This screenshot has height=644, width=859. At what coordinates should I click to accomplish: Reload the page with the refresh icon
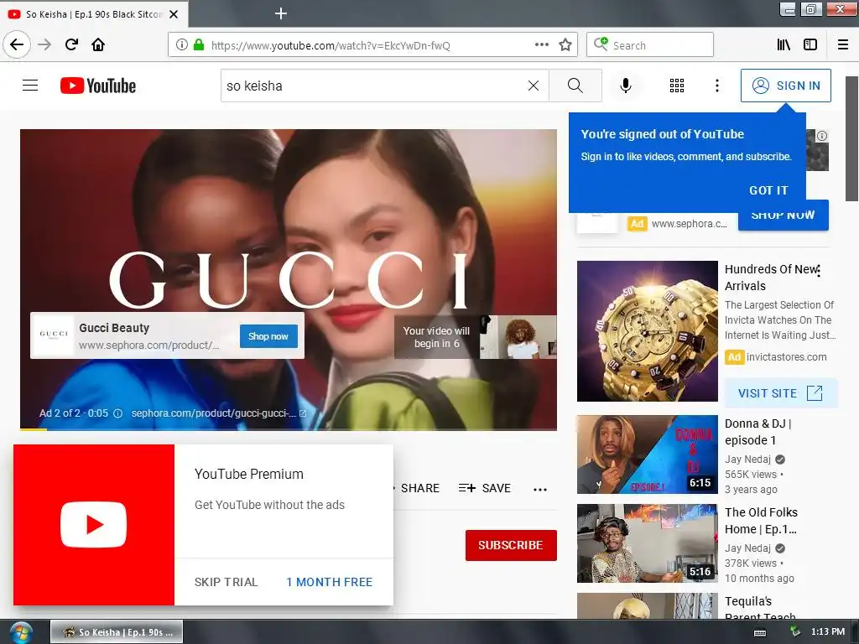[71, 44]
